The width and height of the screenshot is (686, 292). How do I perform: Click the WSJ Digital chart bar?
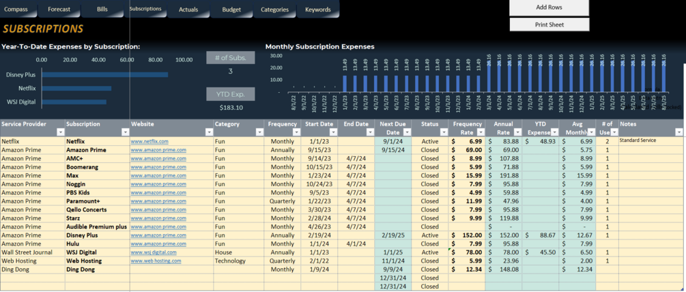[74, 102]
